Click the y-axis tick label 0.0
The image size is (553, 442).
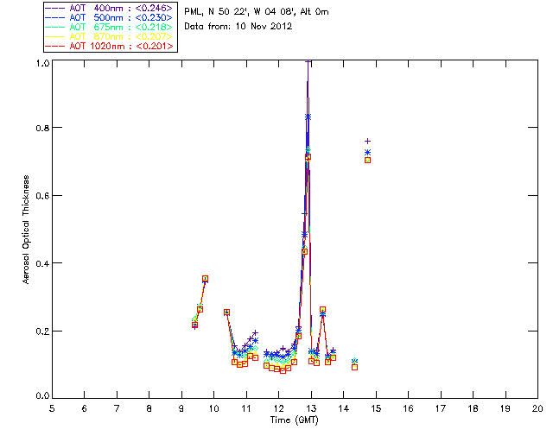(42, 396)
